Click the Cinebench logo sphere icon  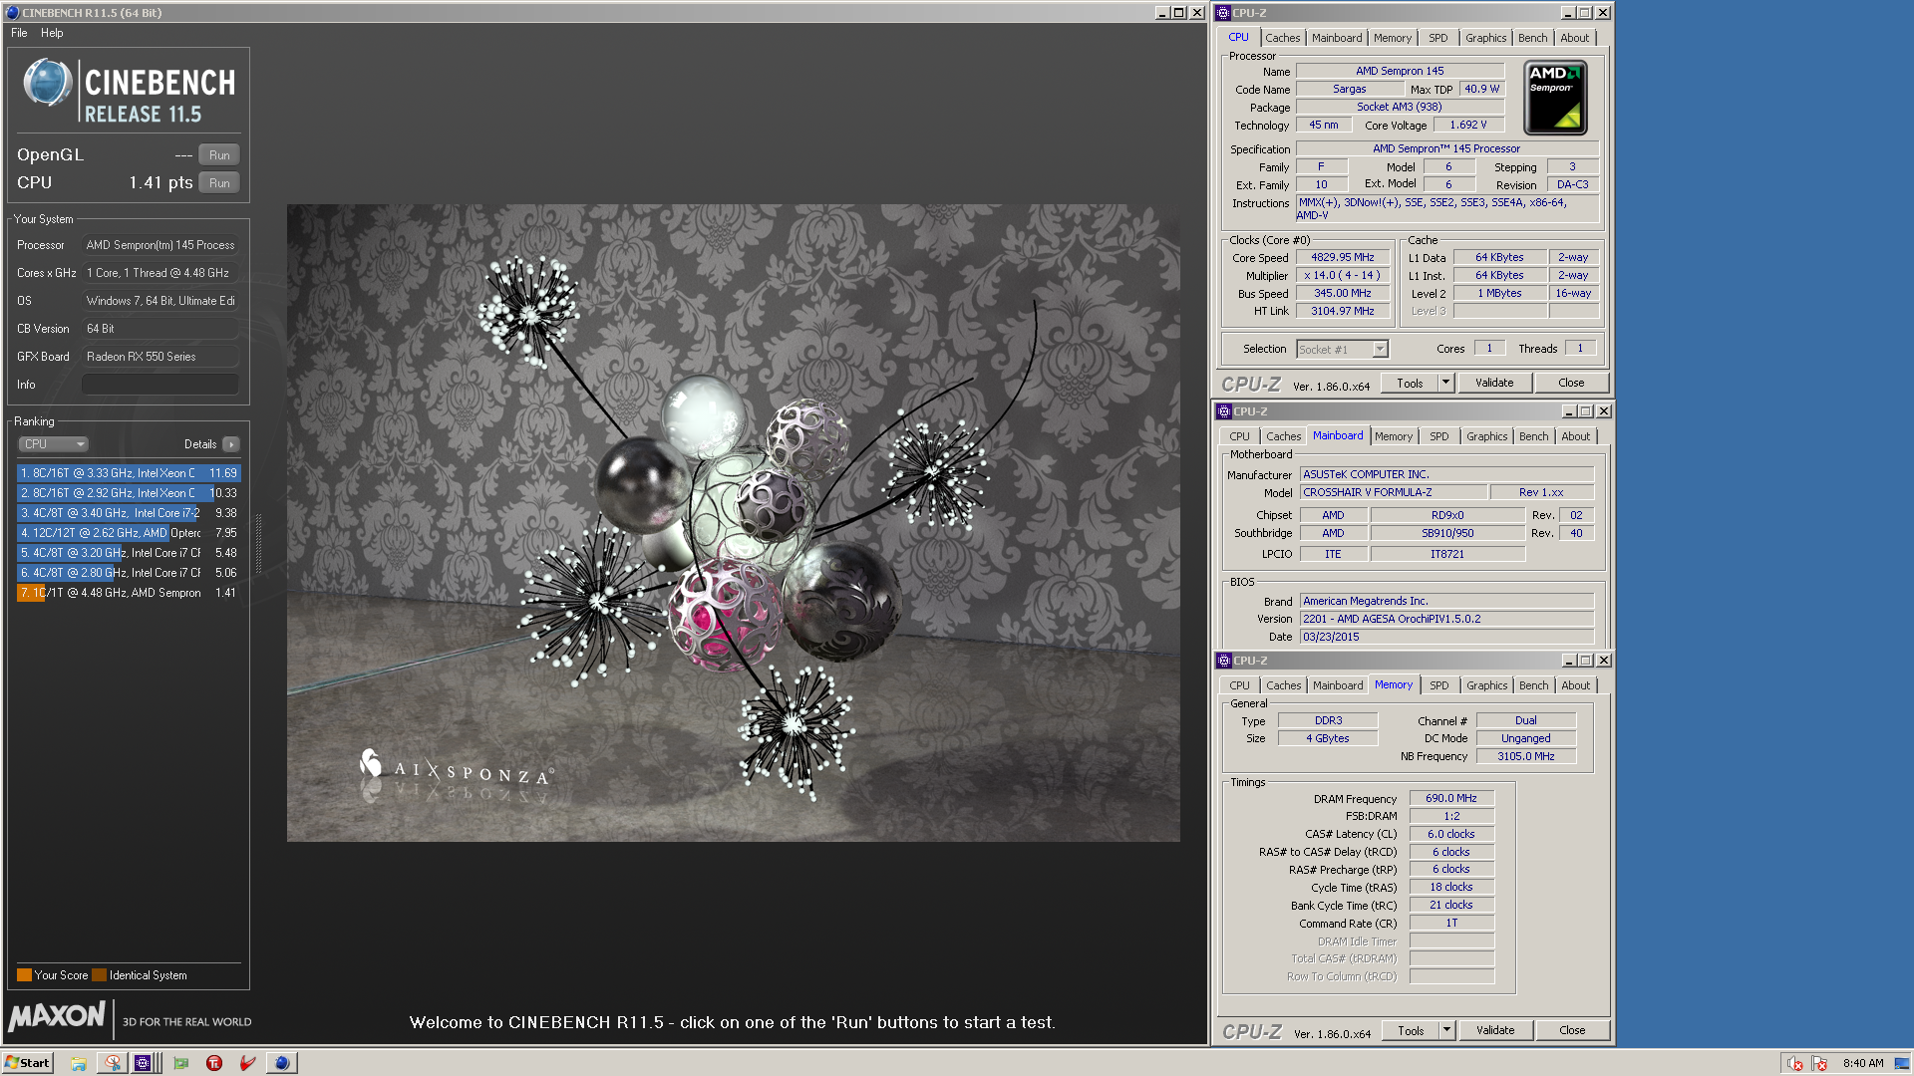[47, 84]
